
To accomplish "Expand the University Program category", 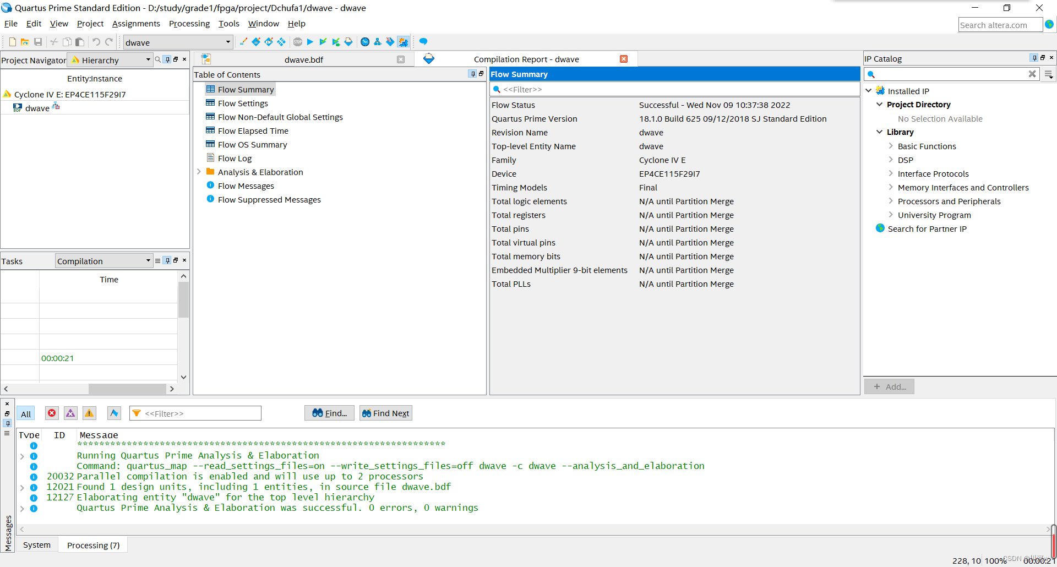I will tap(891, 215).
